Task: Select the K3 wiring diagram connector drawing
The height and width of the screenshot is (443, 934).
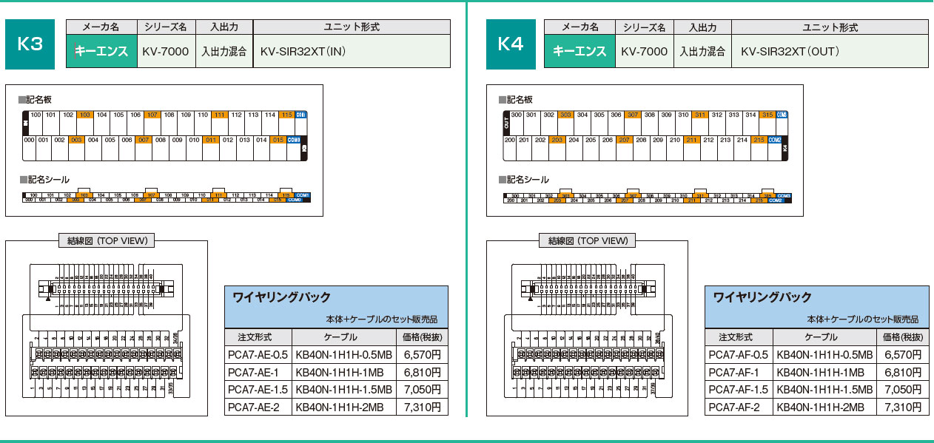Action: 106,331
